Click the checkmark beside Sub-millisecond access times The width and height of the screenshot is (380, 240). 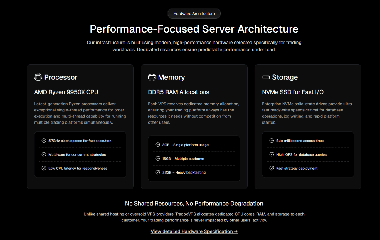click(x=271, y=141)
